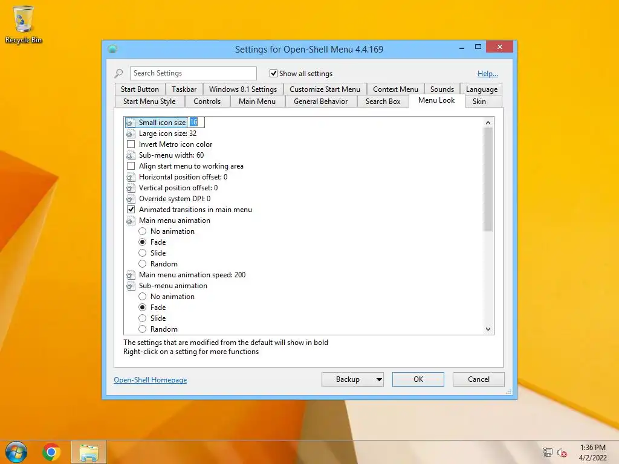Click the scroll down arrow in settings list

tap(488, 329)
